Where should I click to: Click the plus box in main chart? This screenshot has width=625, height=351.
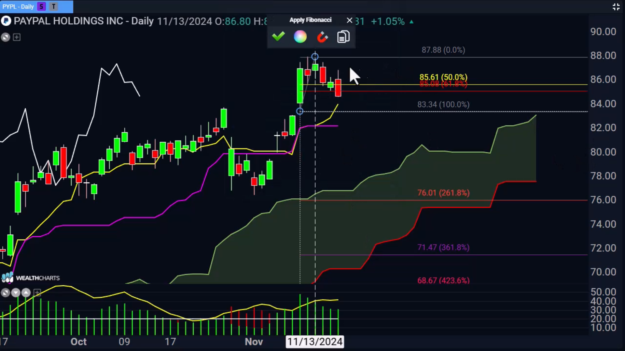(17, 37)
